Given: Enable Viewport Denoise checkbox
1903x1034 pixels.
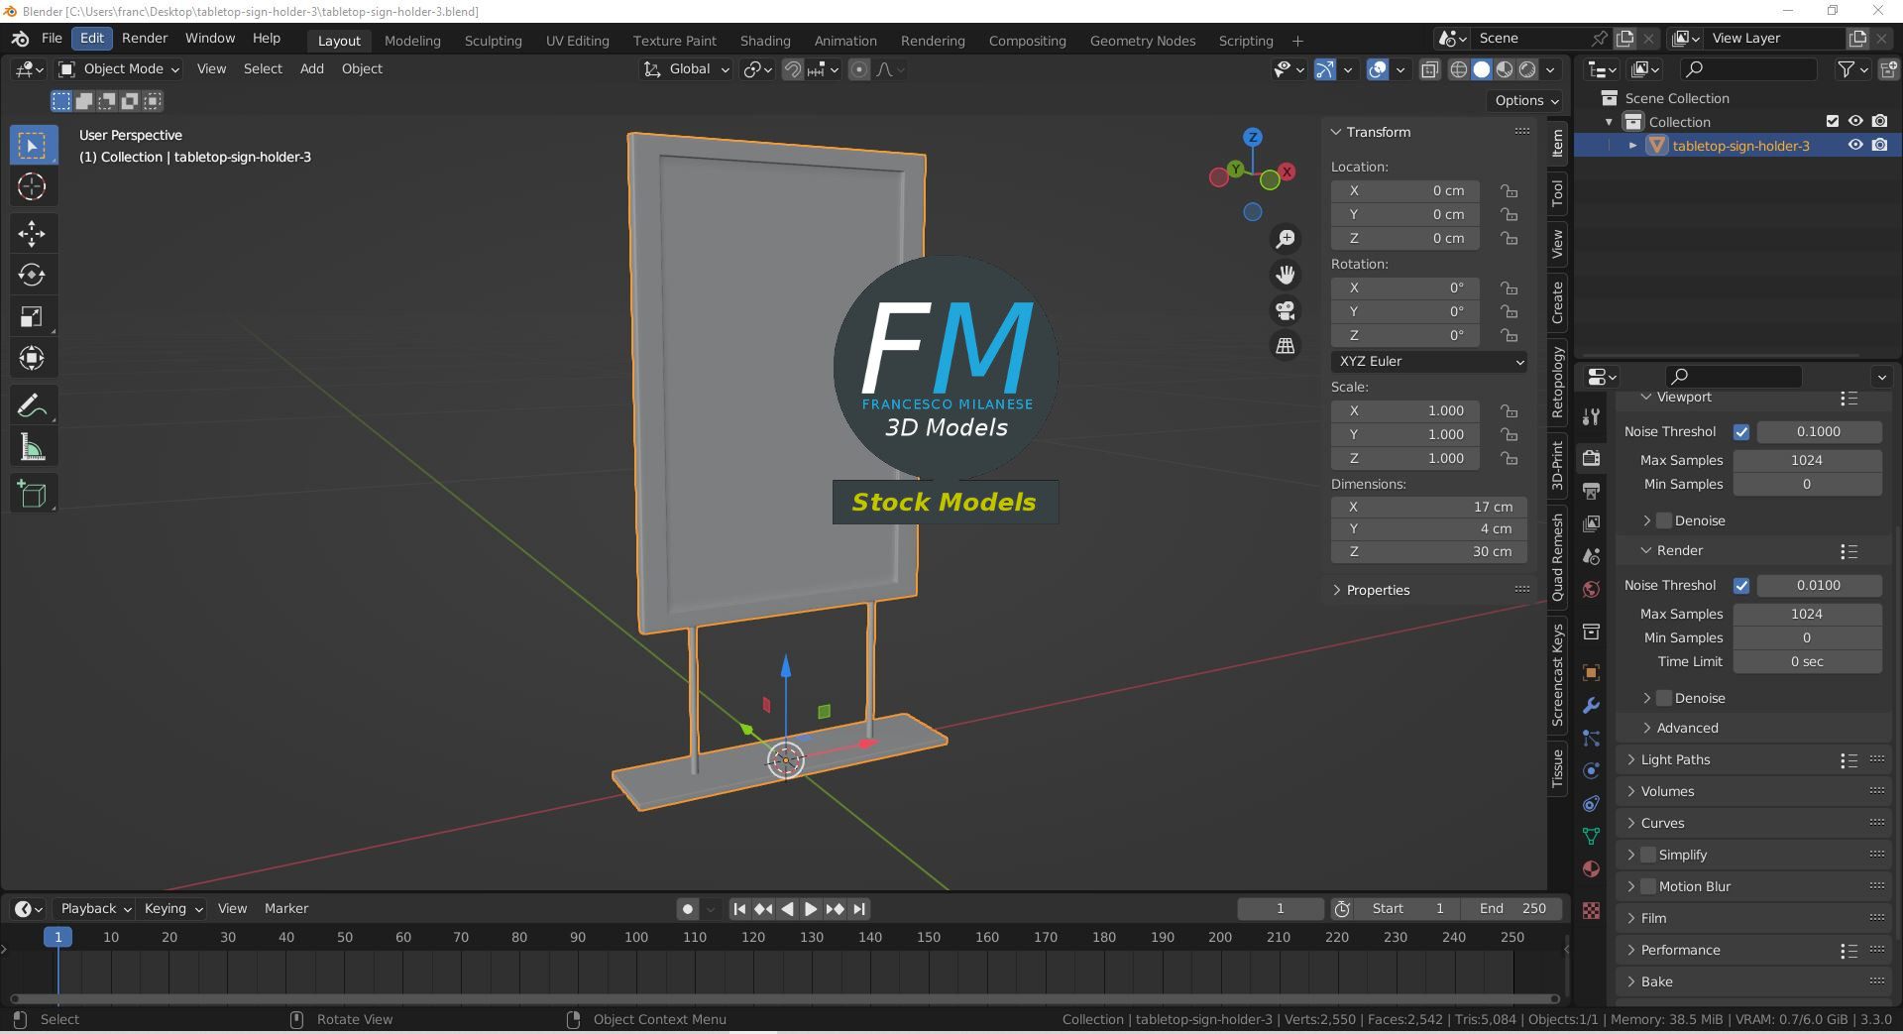Looking at the screenshot, I should (1664, 520).
